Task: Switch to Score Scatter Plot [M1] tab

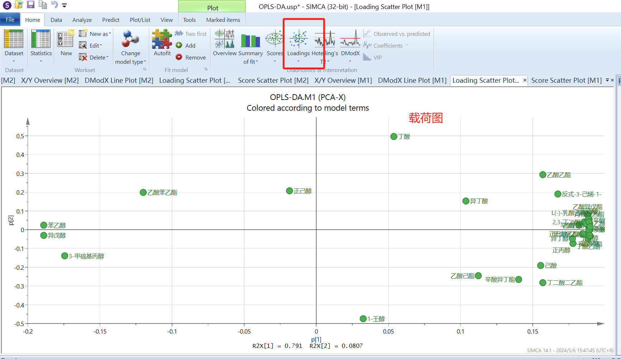Action: 566,81
